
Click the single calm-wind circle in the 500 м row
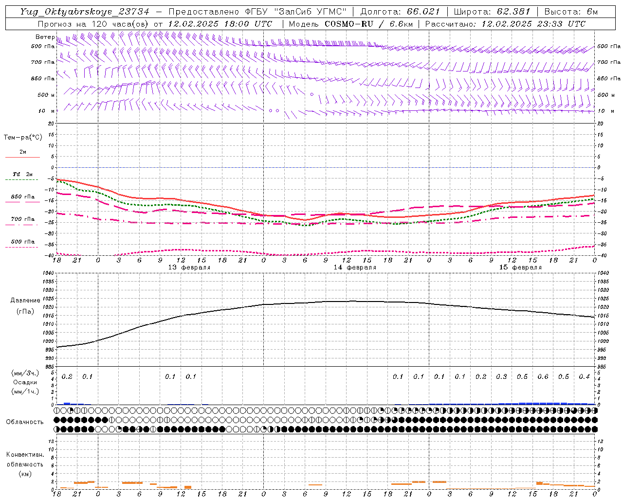[312, 94]
